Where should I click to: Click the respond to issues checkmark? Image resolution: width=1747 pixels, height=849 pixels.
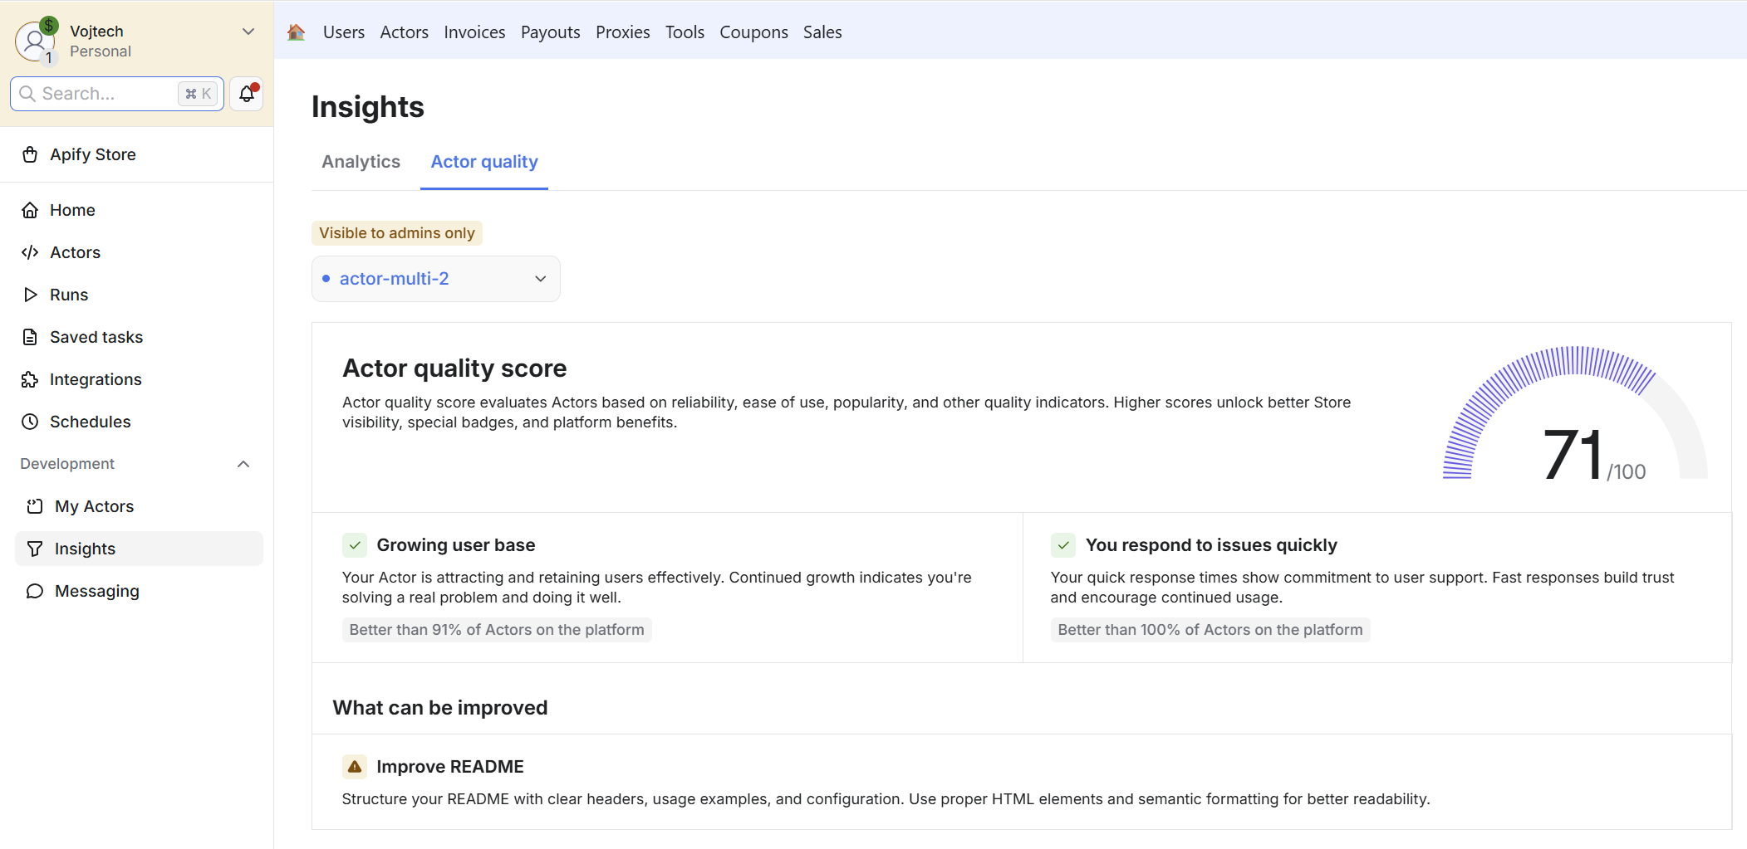click(1063, 545)
